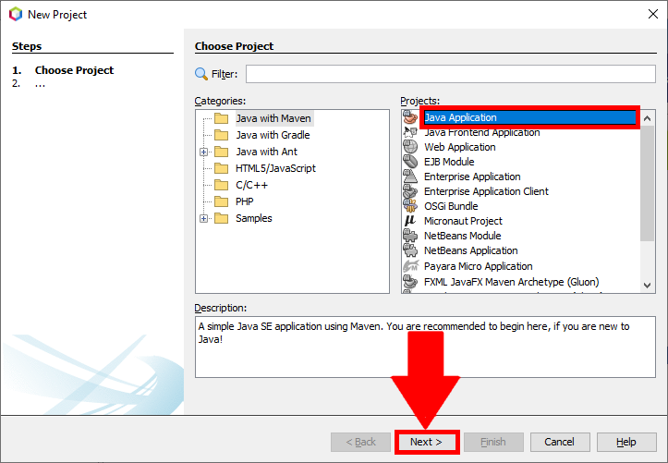Click the NetBeans logo in title bar
Viewport: 668px width, 463px height.
[16, 14]
